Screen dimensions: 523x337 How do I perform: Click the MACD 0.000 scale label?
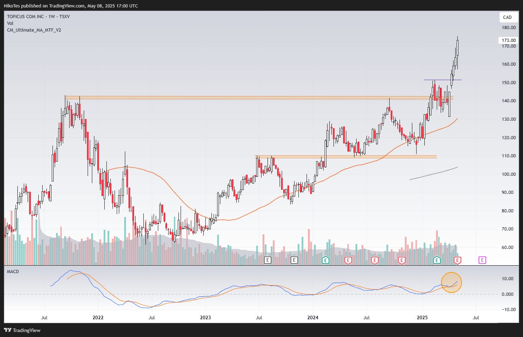(x=507, y=294)
